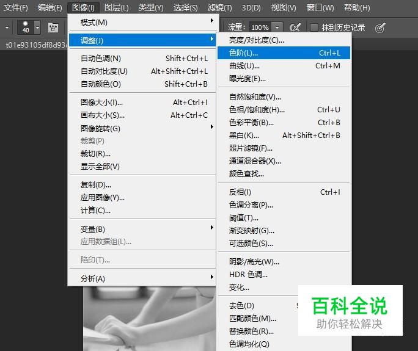This screenshot has height=351, width=418.
Task: Open the 滤镜(T) menu
Action: [x=219, y=7]
